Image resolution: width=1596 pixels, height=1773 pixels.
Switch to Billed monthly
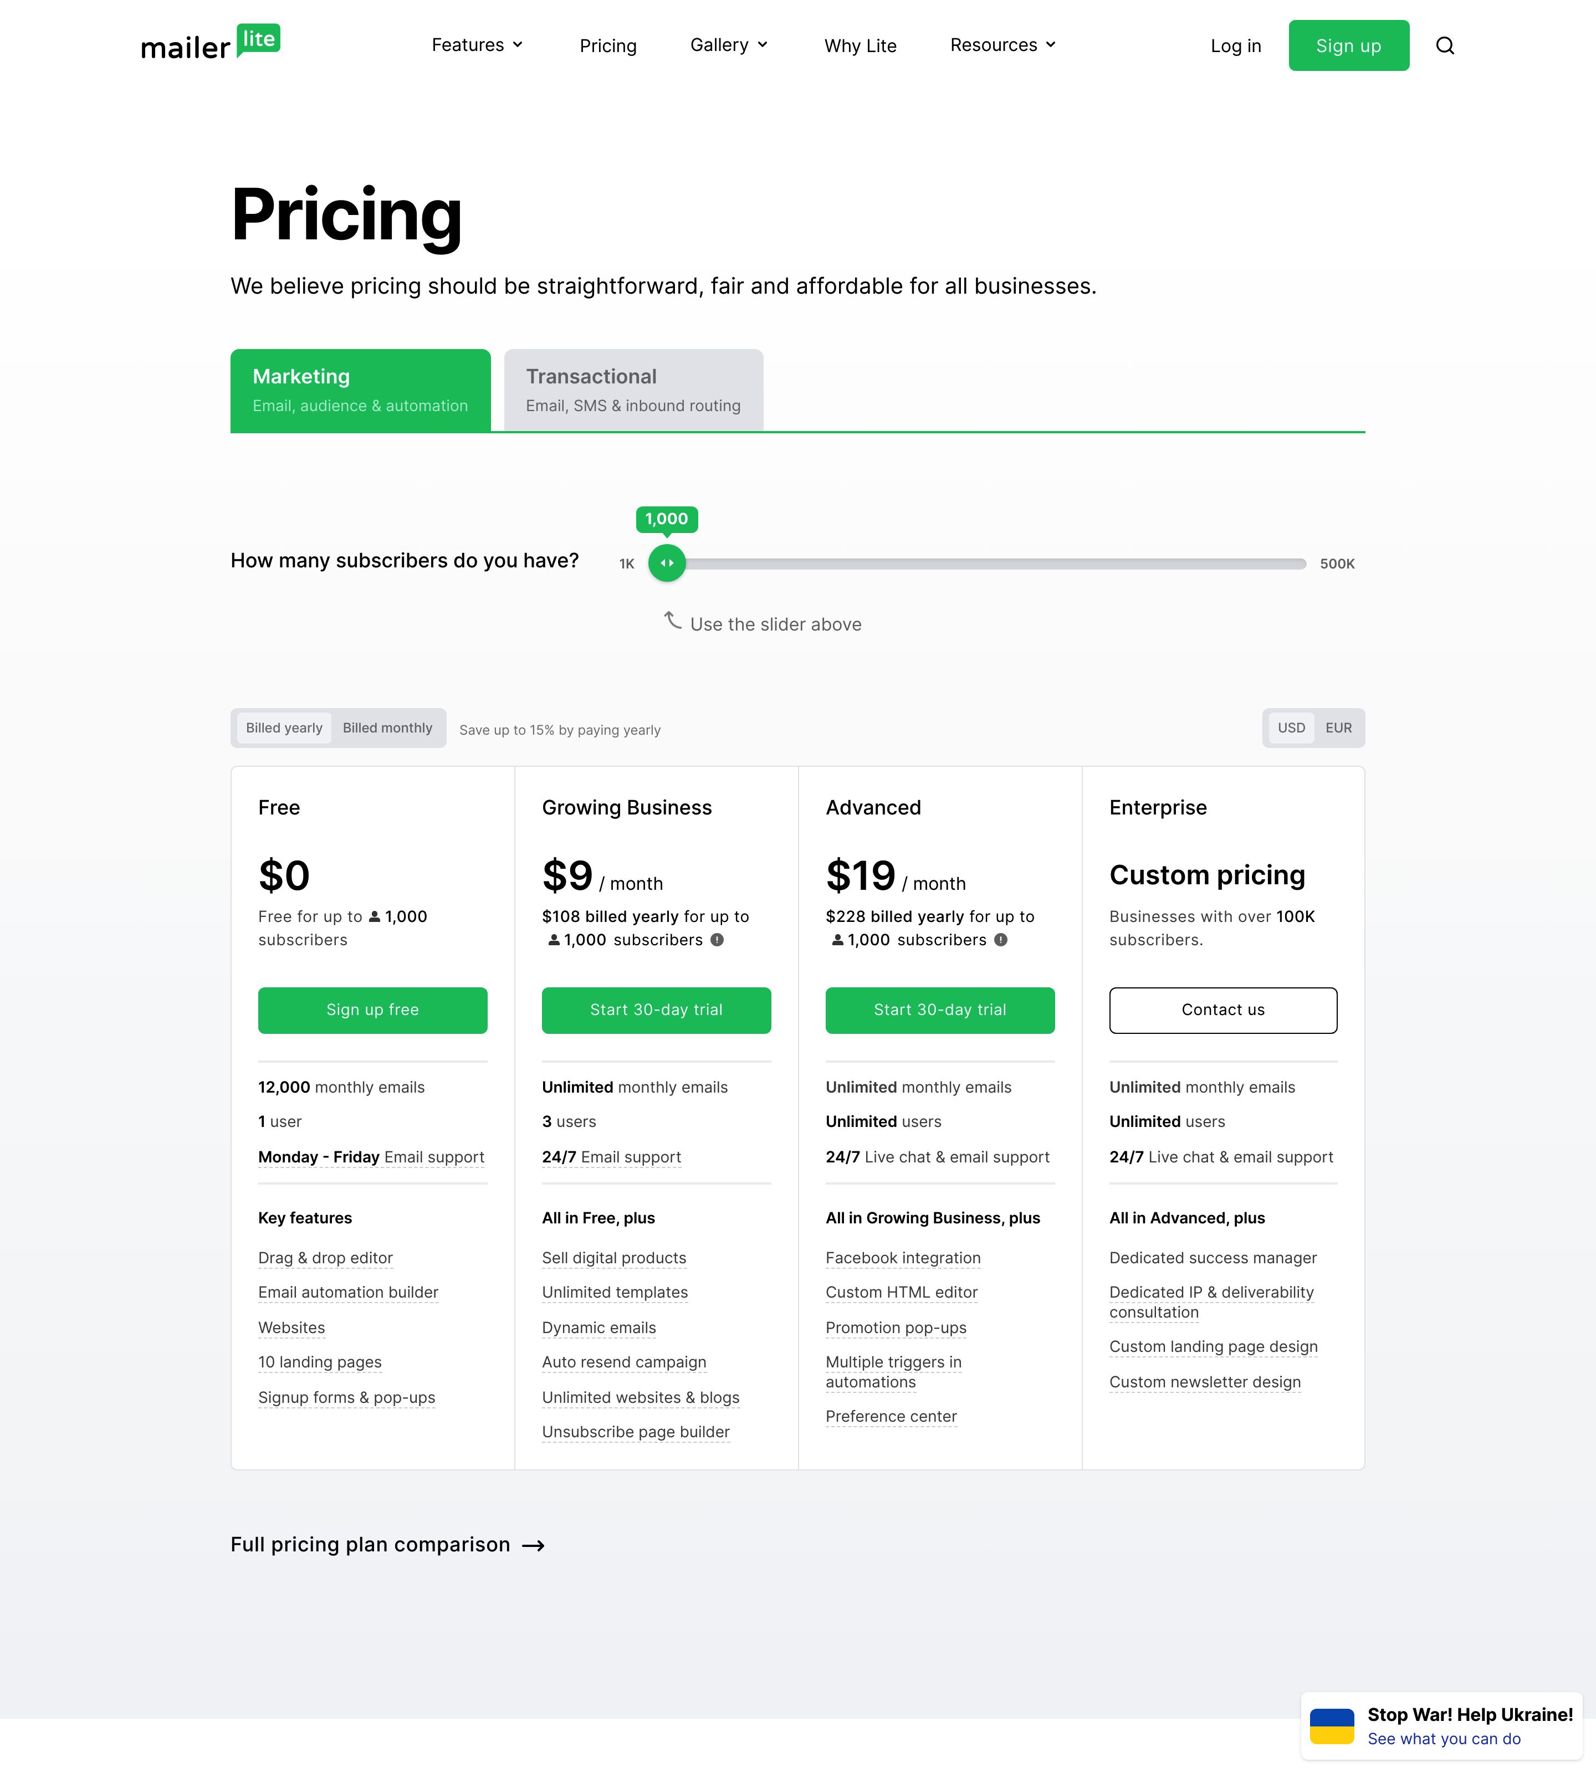tap(387, 728)
